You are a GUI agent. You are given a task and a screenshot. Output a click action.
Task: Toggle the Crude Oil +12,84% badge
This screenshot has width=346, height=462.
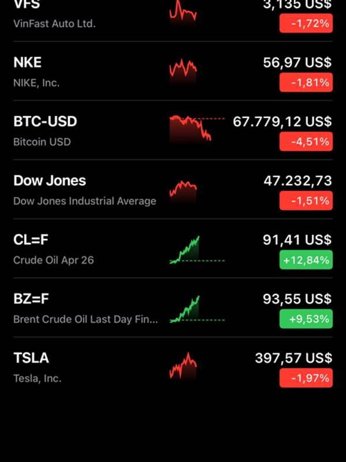point(306,260)
